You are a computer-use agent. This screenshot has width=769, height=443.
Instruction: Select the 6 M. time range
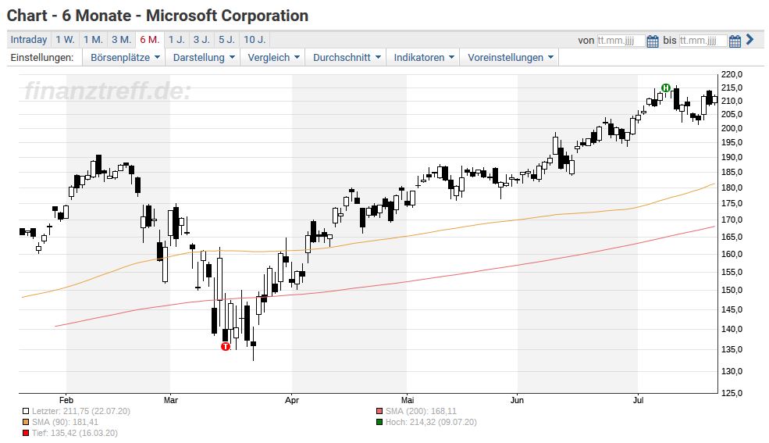pyautogui.click(x=150, y=40)
